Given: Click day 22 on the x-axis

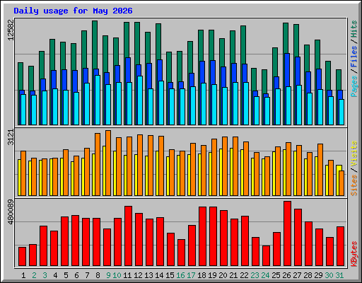Looking at the screenshot, I should 244,275.
